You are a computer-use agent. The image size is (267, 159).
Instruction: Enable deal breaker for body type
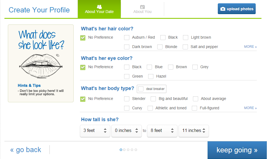[x=141, y=89]
